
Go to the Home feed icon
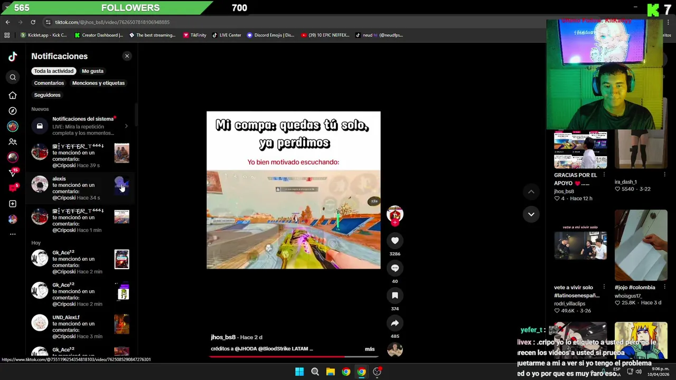(13, 96)
